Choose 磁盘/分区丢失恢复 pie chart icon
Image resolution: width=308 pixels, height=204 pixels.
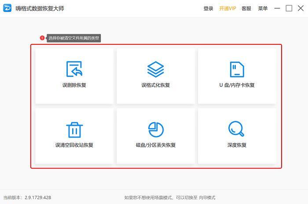(156, 129)
